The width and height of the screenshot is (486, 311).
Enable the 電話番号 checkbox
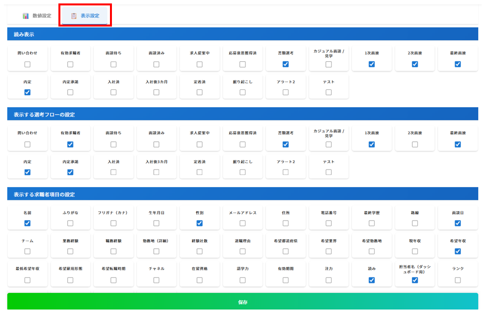pyautogui.click(x=328, y=223)
